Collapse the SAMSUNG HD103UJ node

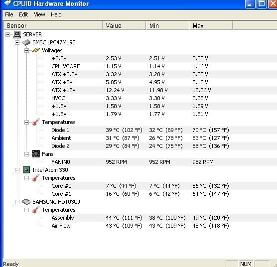click(x=17, y=202)
